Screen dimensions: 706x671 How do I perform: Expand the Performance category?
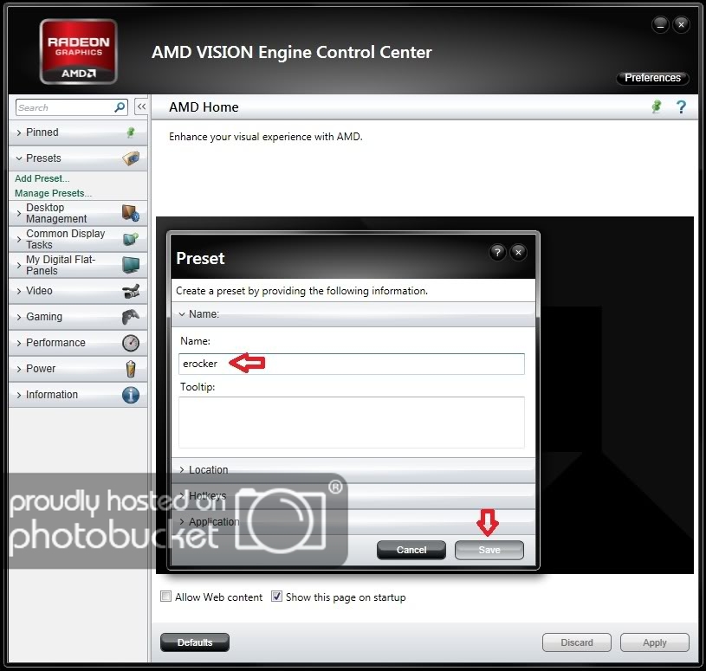point(78,343)
